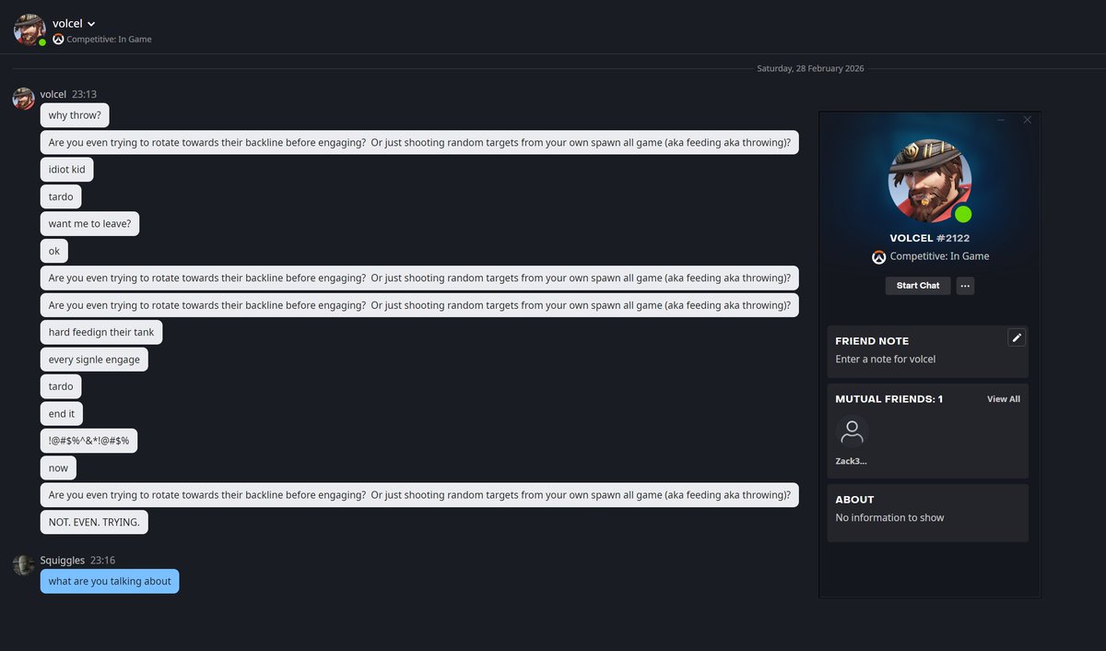
Task: Select the 'now' message bubble
Action: point(58,468)
